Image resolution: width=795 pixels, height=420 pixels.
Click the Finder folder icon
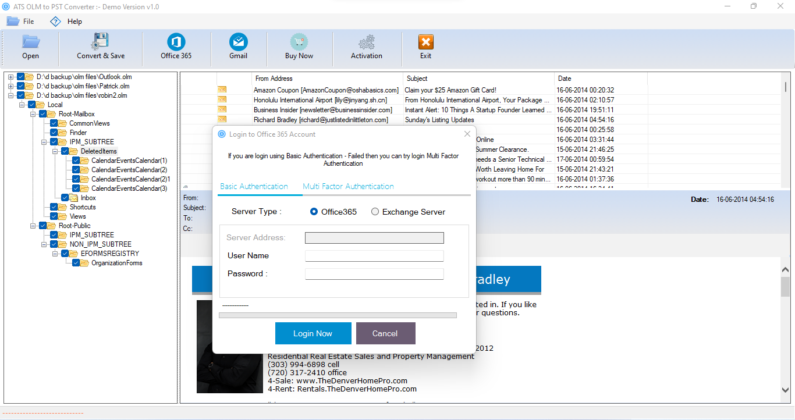63,133
